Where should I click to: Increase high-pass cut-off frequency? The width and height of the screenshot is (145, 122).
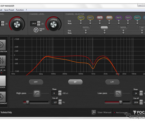click(60, 101)
